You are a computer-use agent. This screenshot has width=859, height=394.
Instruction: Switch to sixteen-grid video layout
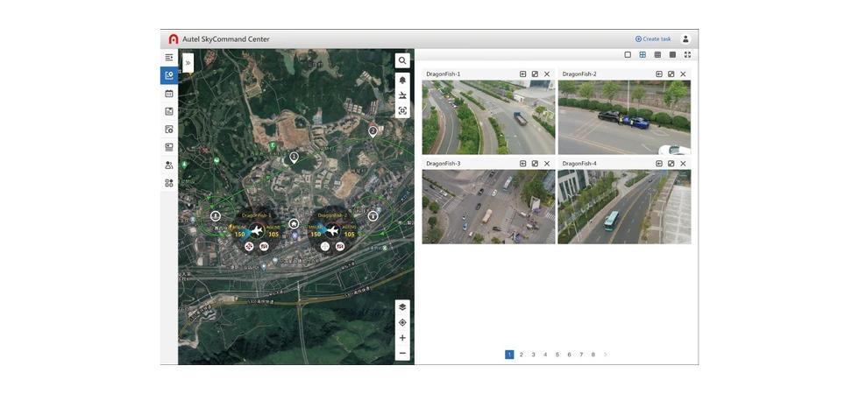pos(672,54)
